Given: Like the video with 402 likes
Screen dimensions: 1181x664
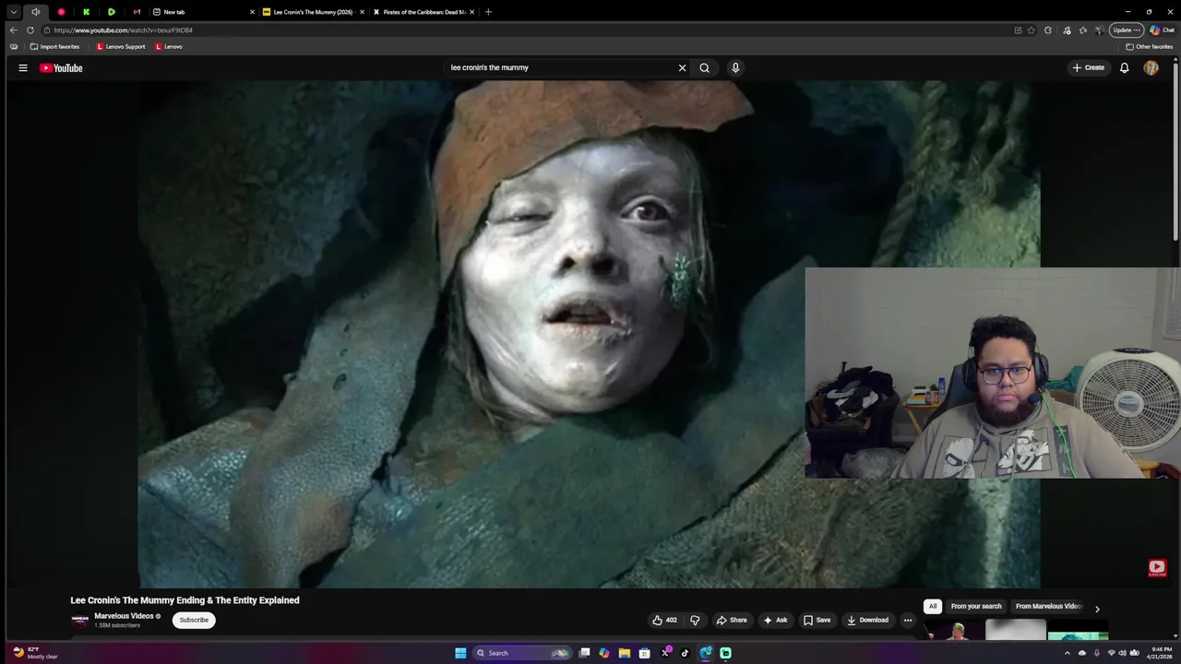Looking at the screenshot, I should [x=664, y=620].
